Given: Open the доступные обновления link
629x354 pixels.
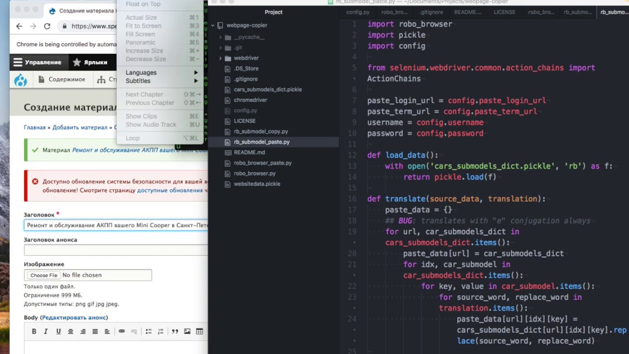Looking at the screenshot, I should click(x=170, y=190).
